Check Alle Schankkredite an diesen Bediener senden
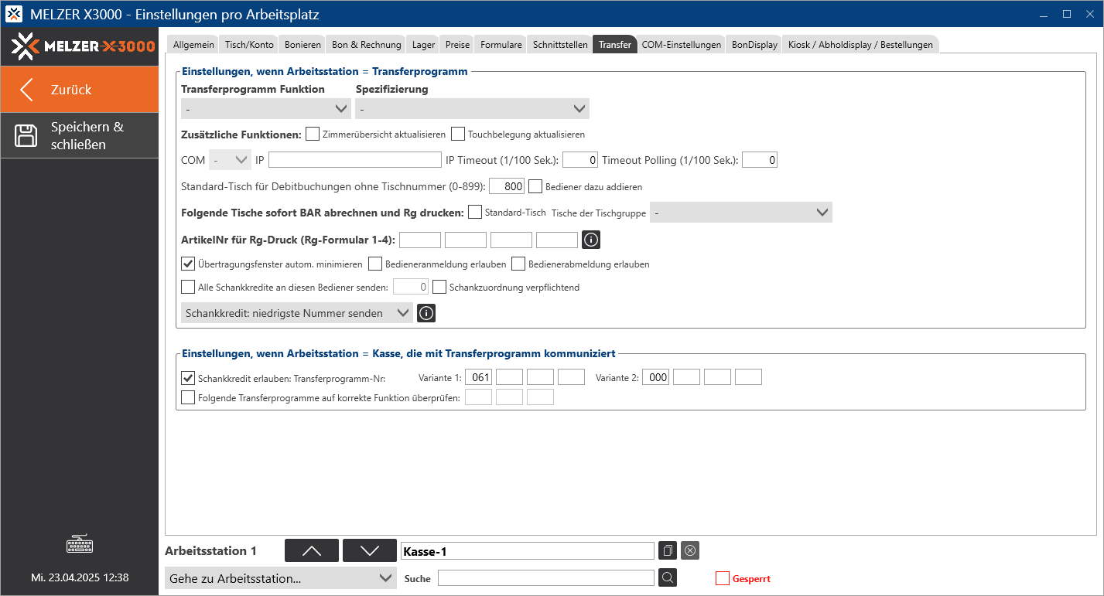This screenshot has width=1104, height=596. (188, 287)
